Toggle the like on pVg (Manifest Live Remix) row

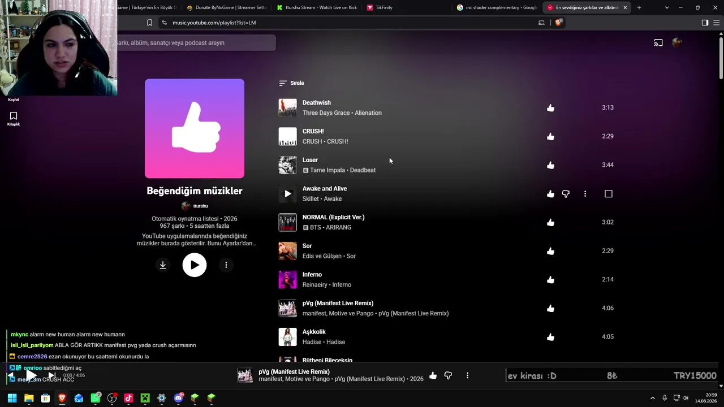[550, 309]
